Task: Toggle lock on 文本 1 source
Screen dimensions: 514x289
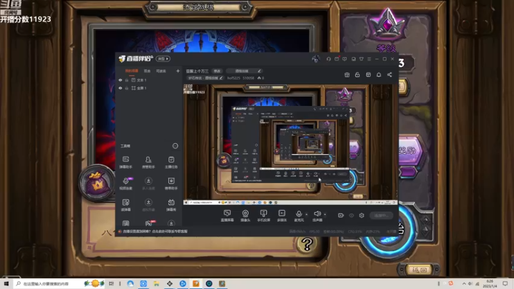Action: coord(127,80)
